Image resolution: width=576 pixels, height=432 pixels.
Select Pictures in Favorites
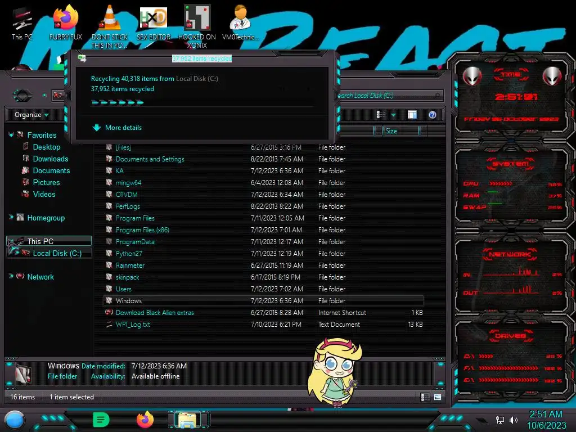(46, 182)
